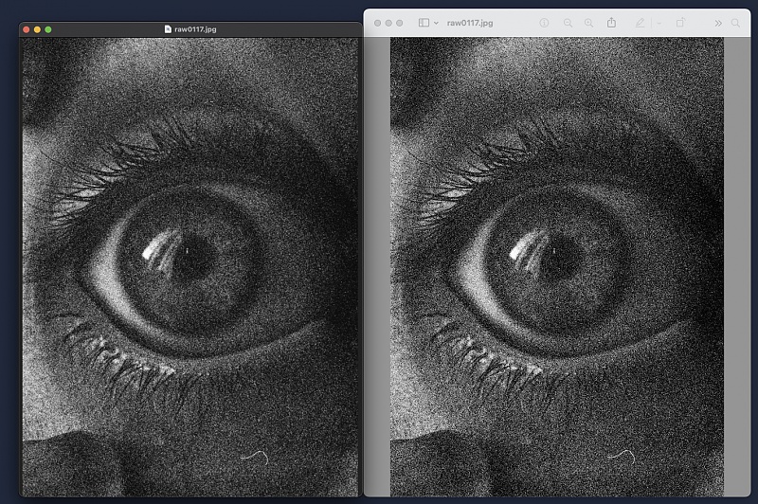Toggle the sidebar view button in Preview

click(x=424, y=23)
